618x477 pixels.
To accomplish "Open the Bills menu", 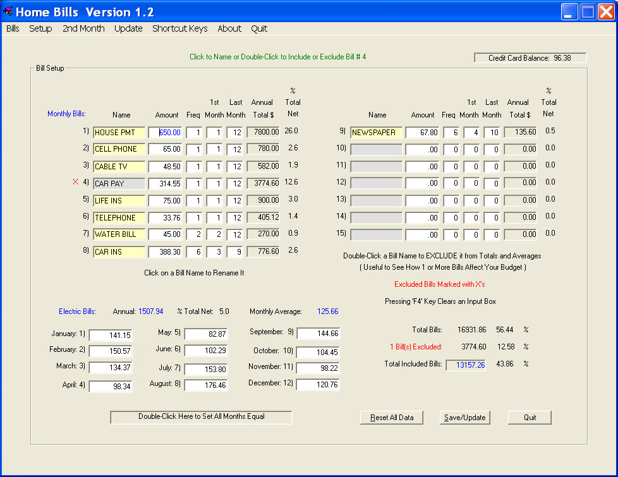I will point(13,28).
